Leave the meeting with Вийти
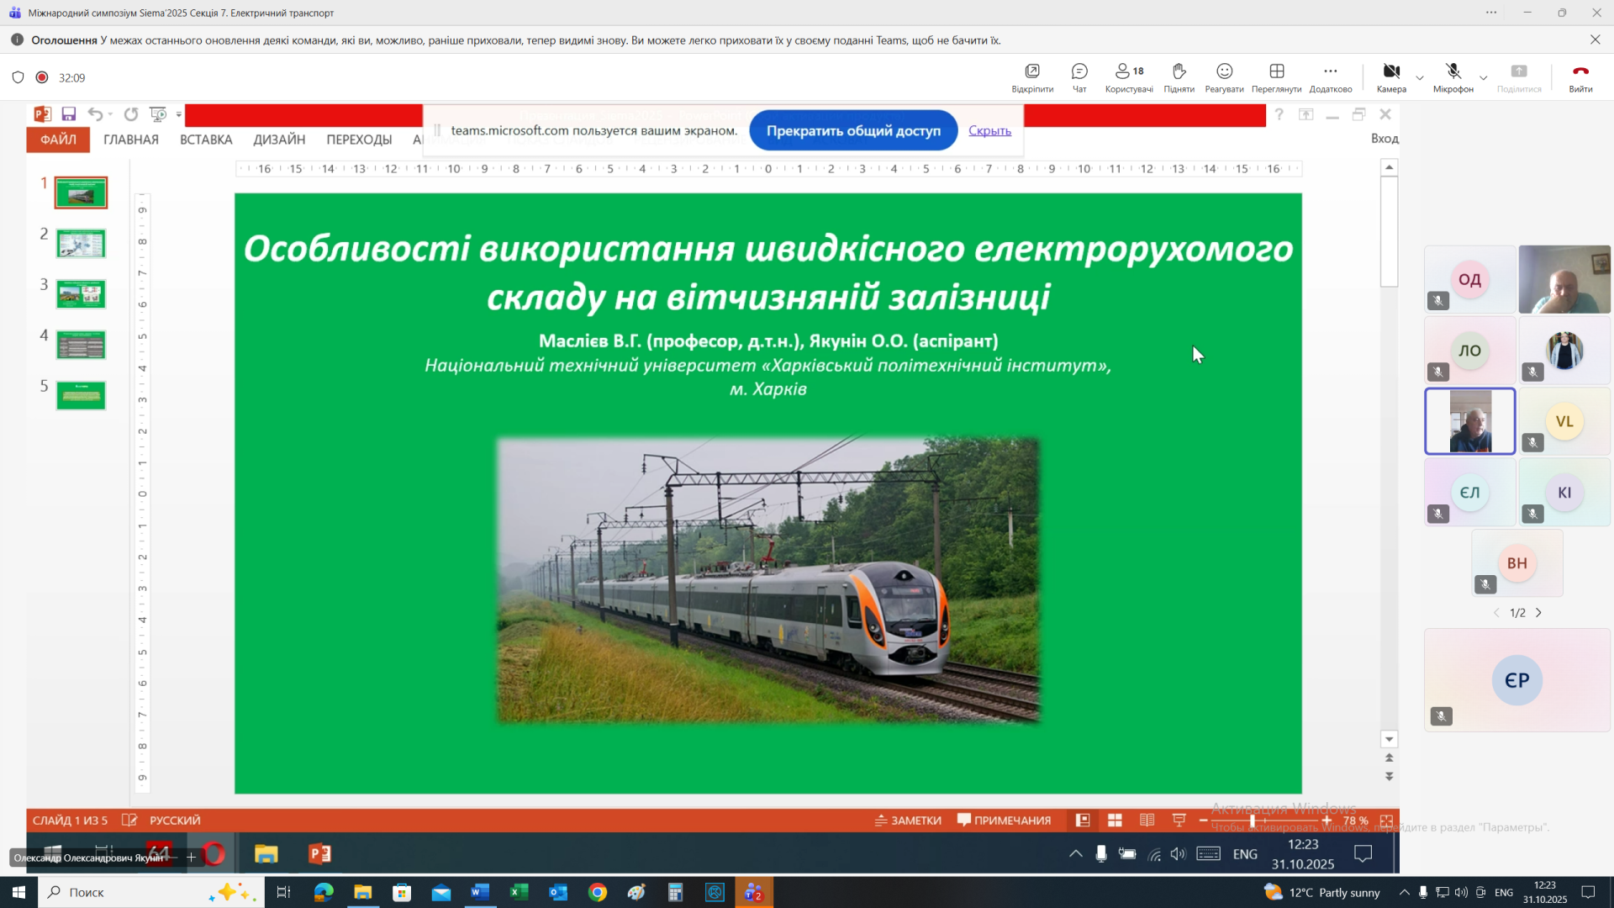 (x=1580, y=77)
